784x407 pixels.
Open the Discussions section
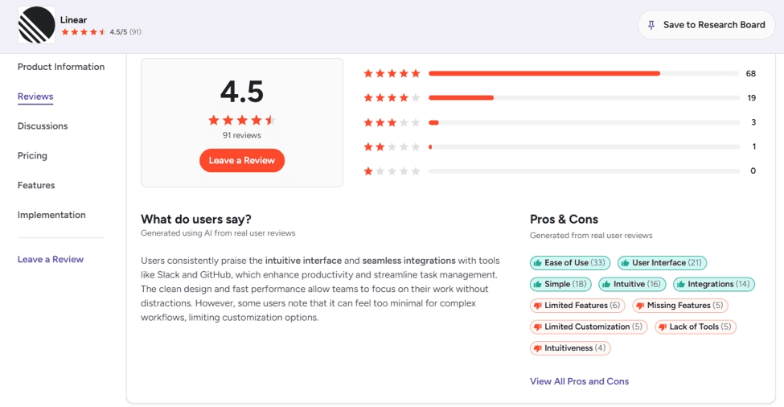(x=43, y=126)
